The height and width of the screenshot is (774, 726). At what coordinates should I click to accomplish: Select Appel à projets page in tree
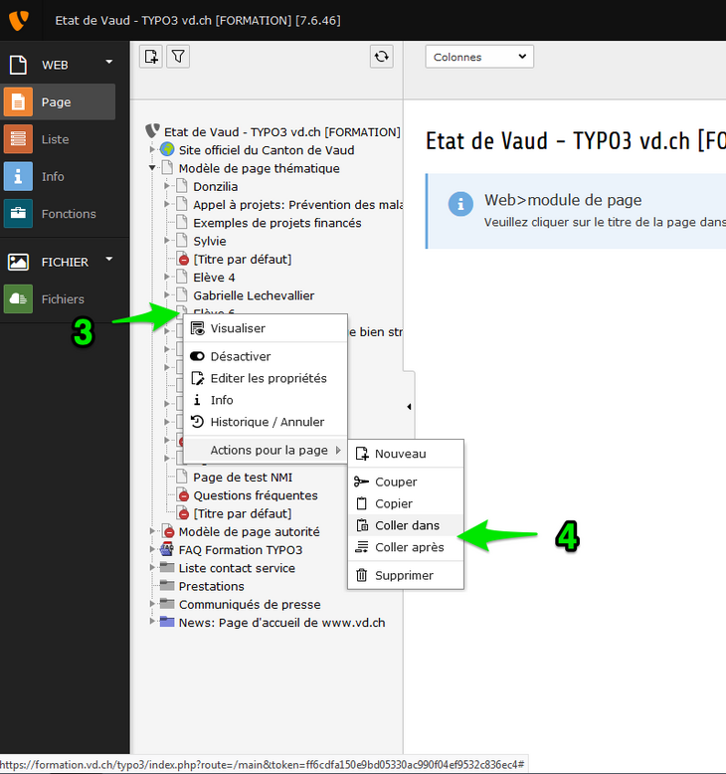coord(297,204)
